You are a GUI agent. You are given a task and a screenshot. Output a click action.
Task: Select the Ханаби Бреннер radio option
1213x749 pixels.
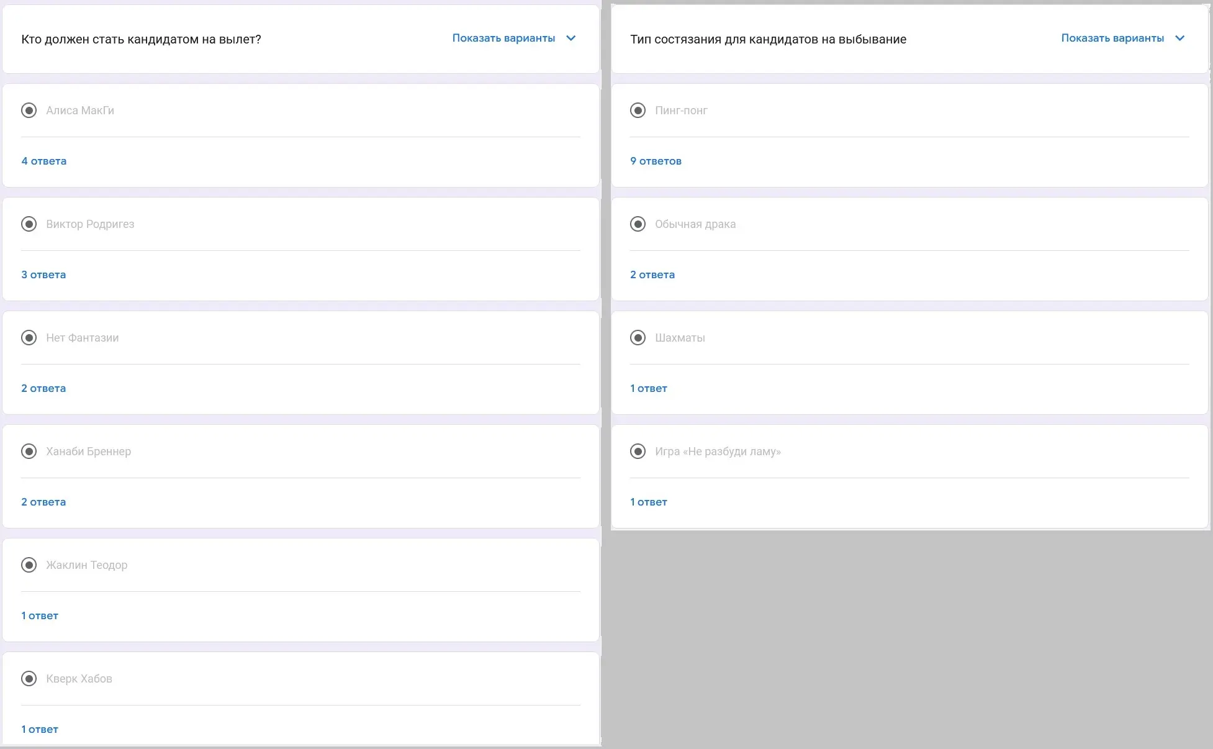click(29, 452)
